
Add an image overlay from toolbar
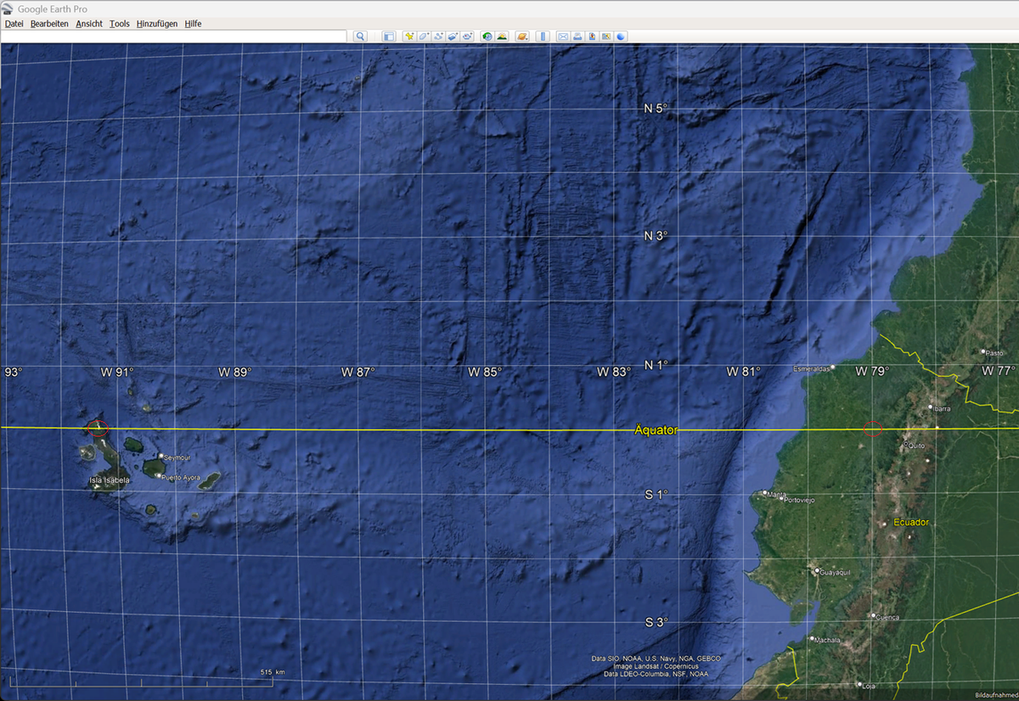[453, 36]
